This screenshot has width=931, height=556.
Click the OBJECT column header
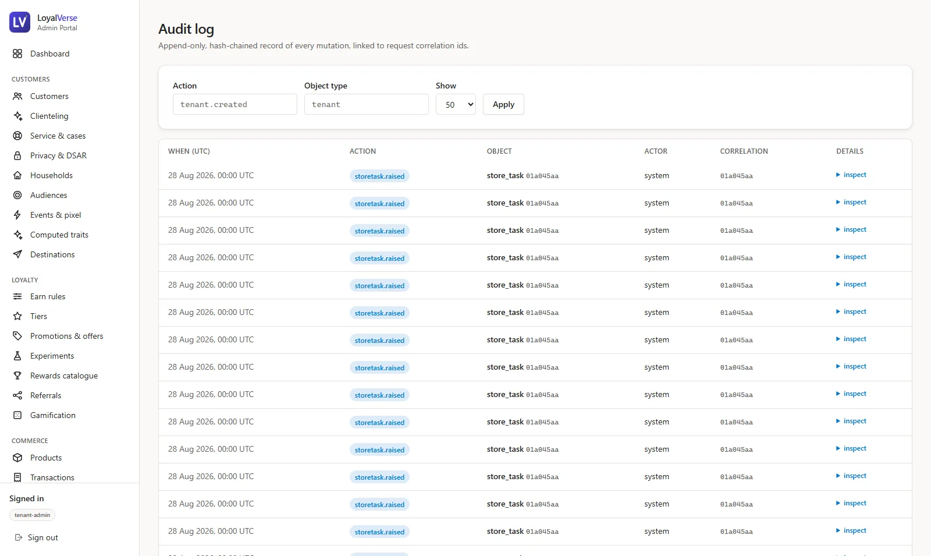tap(499, 151)
